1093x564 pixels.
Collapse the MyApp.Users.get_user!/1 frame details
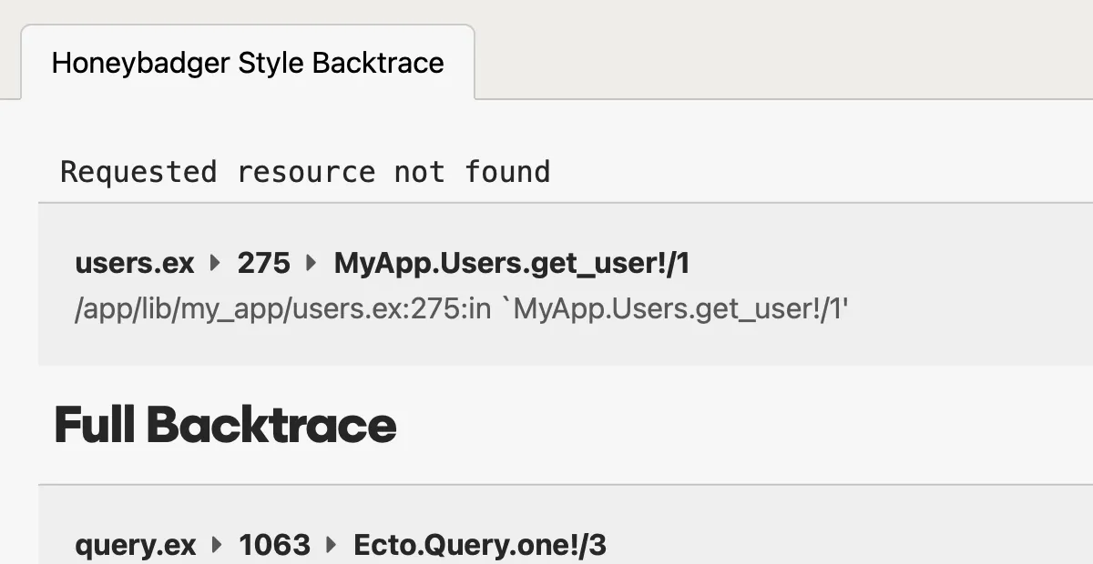[513, 263]
